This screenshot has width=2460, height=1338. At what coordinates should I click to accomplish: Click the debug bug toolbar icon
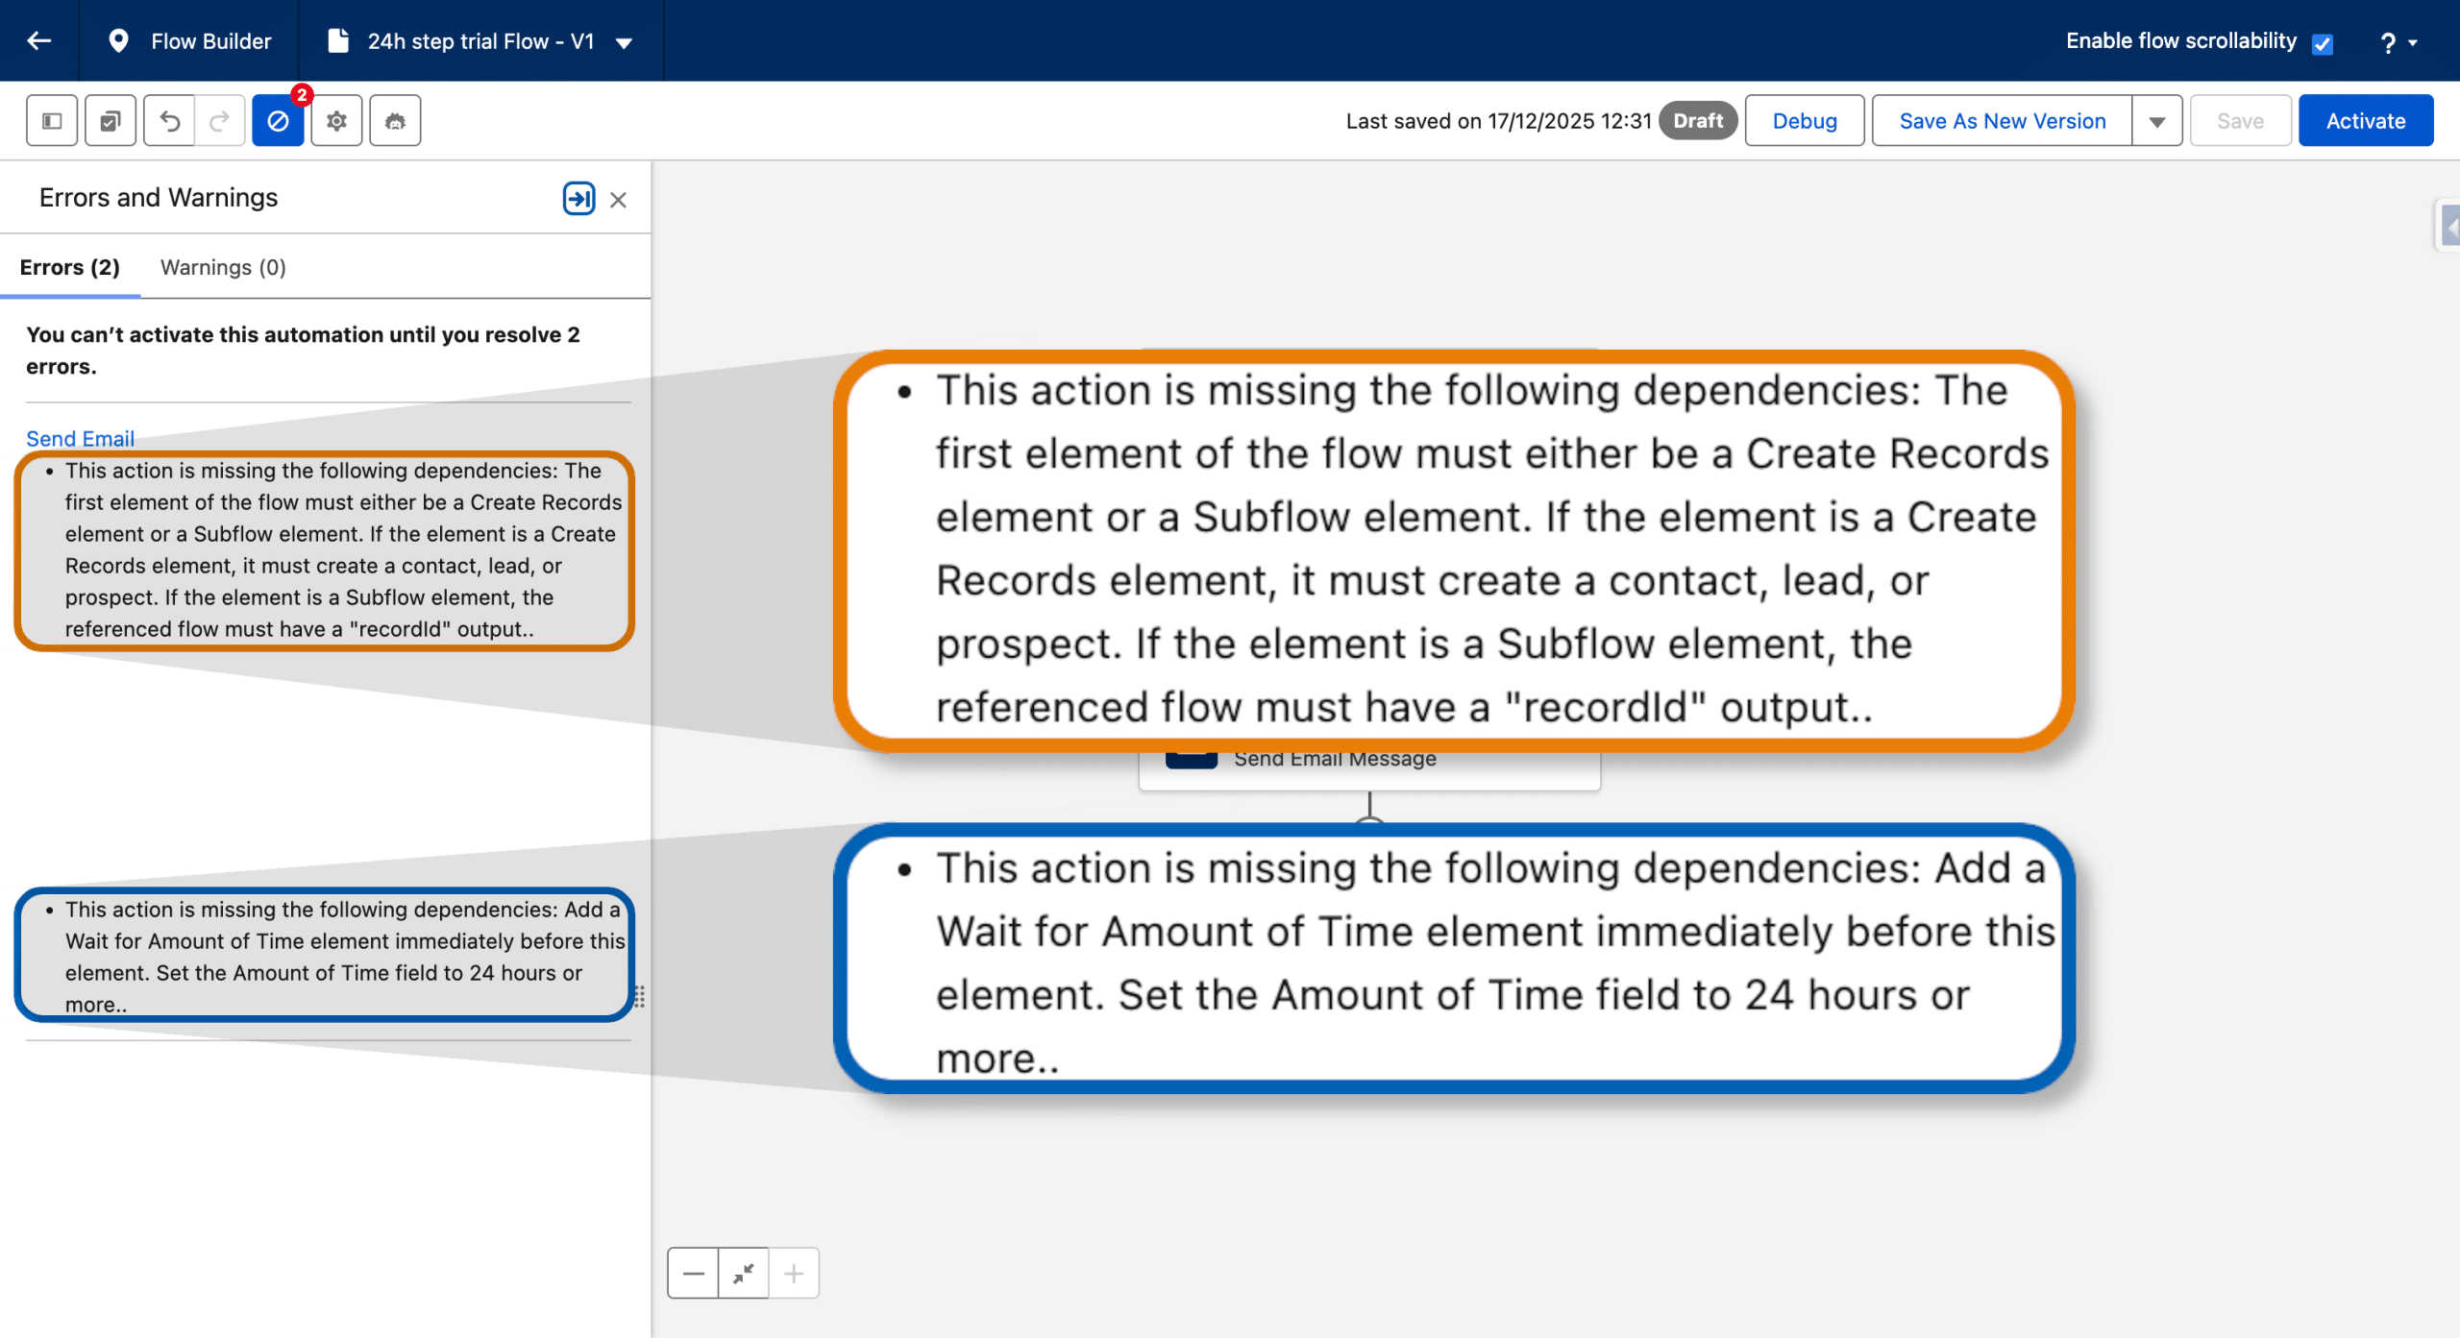[395, 121]
